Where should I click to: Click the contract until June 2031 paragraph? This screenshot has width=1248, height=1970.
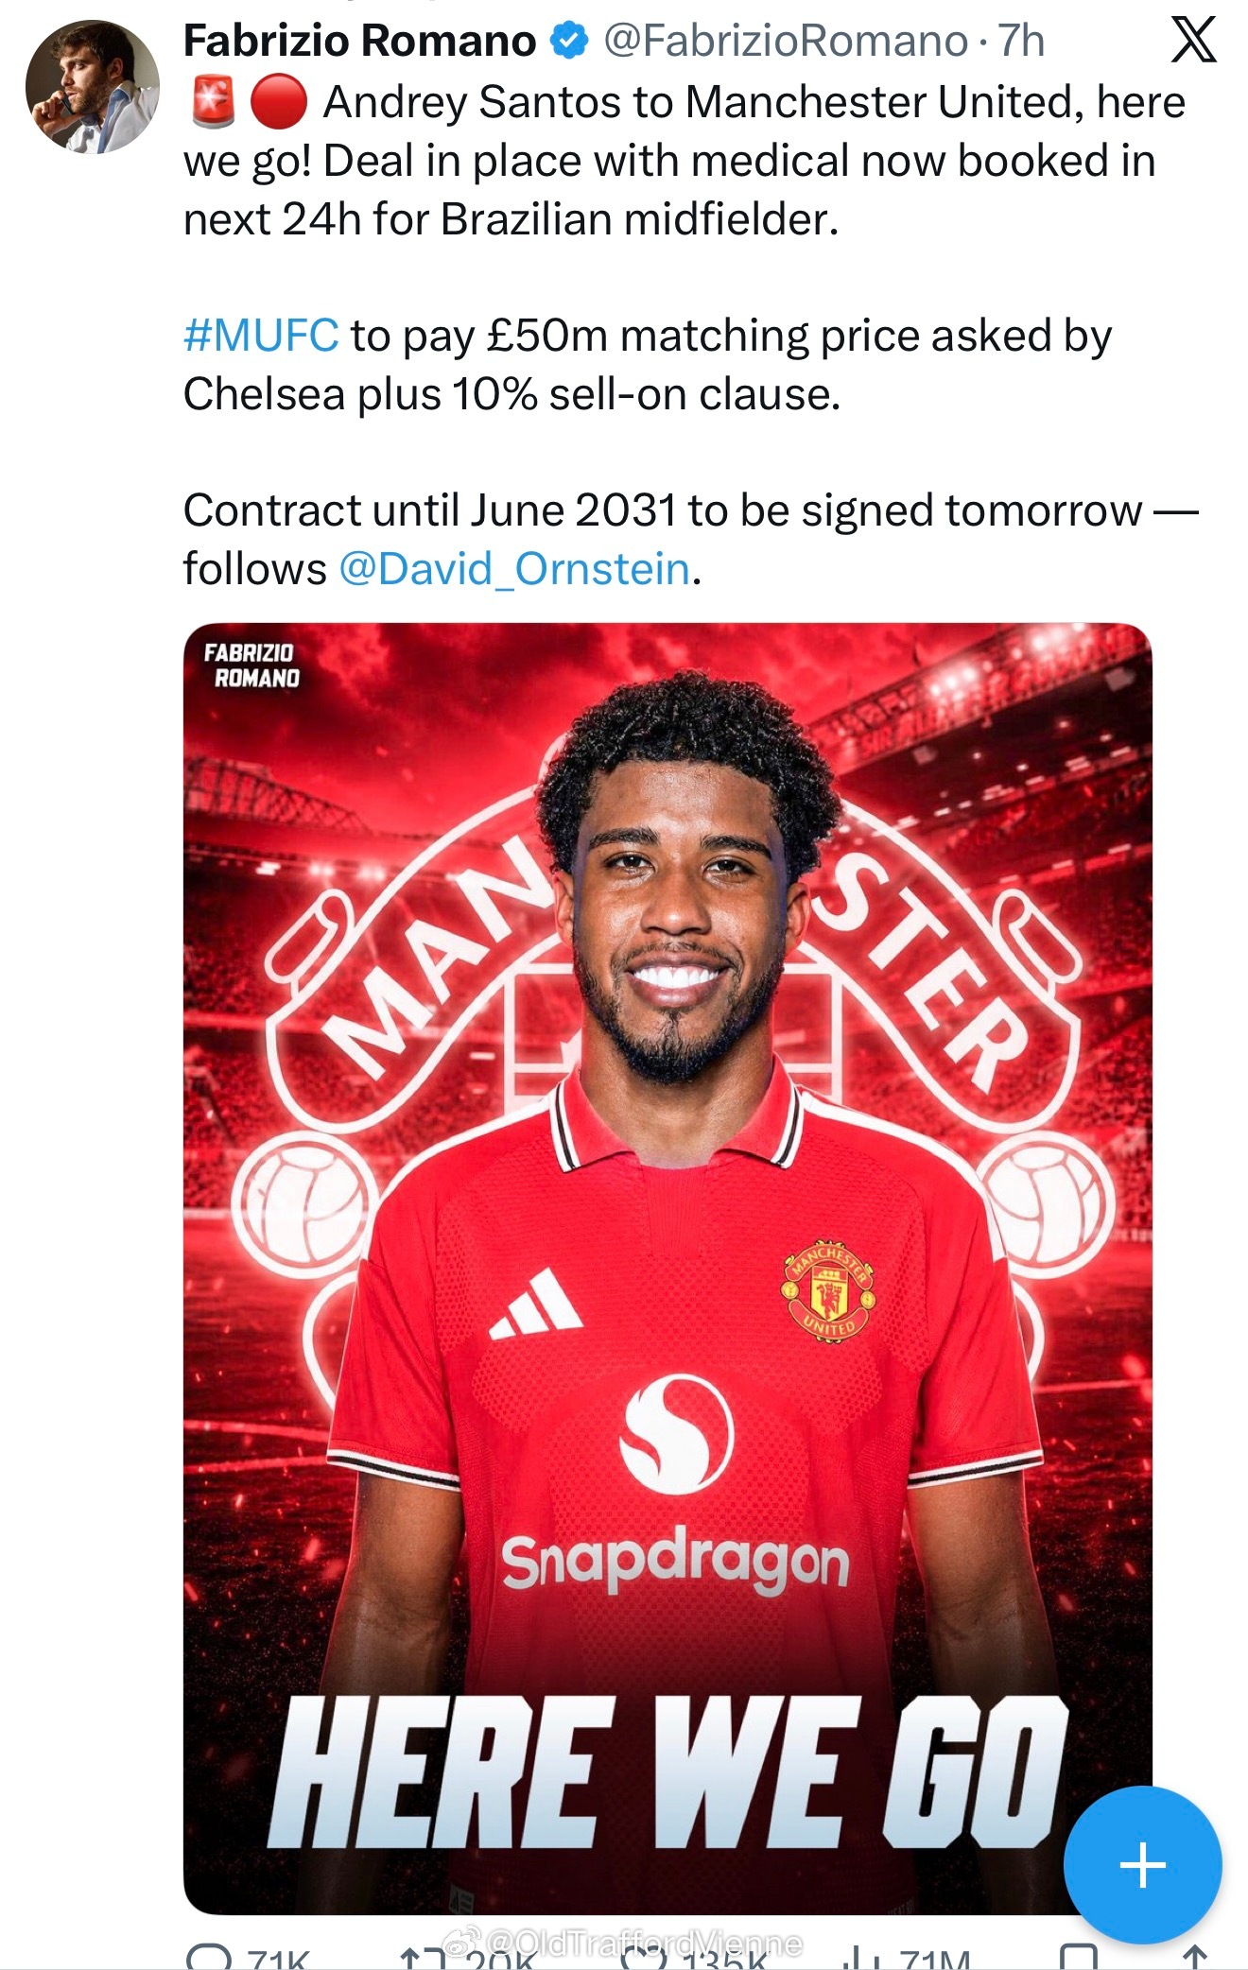pyautogui.click(x=691, y=540)
